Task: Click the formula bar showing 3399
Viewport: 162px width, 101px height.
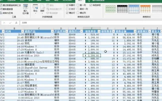Action: [91, 23]
